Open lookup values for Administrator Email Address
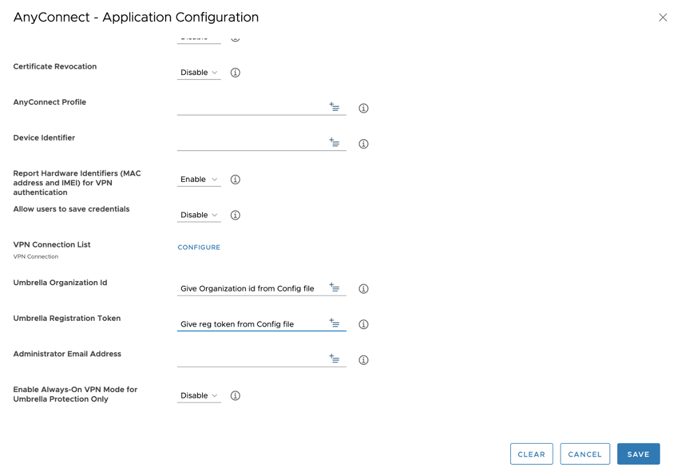This screenshot has width=683, height=476. coord(334,359)
